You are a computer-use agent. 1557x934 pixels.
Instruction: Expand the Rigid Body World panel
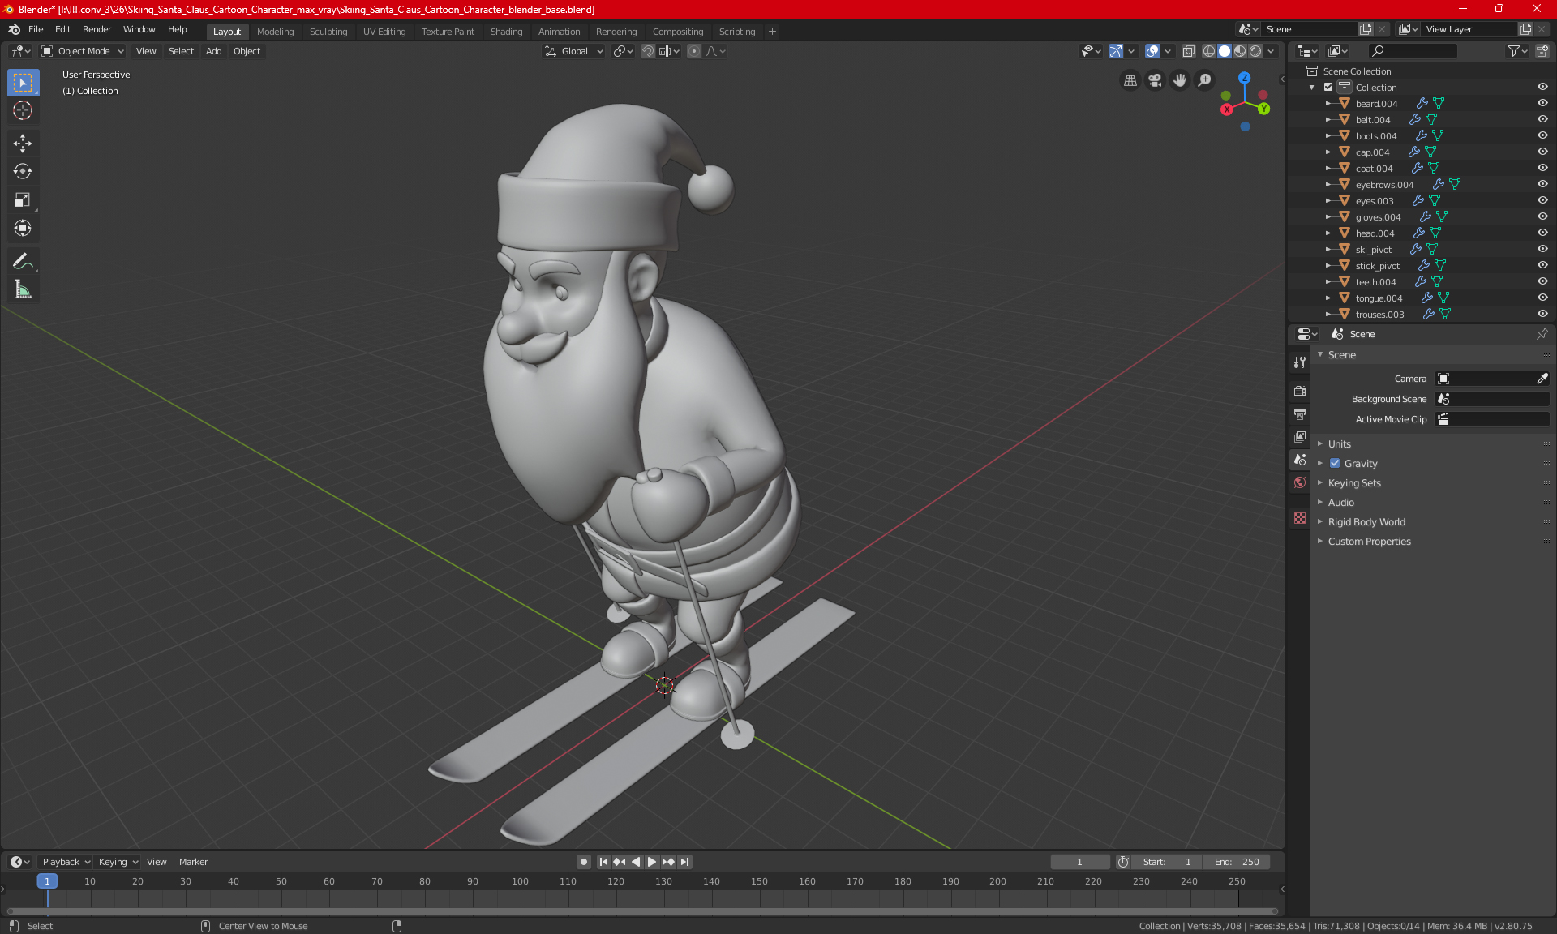click(1366, 522)
